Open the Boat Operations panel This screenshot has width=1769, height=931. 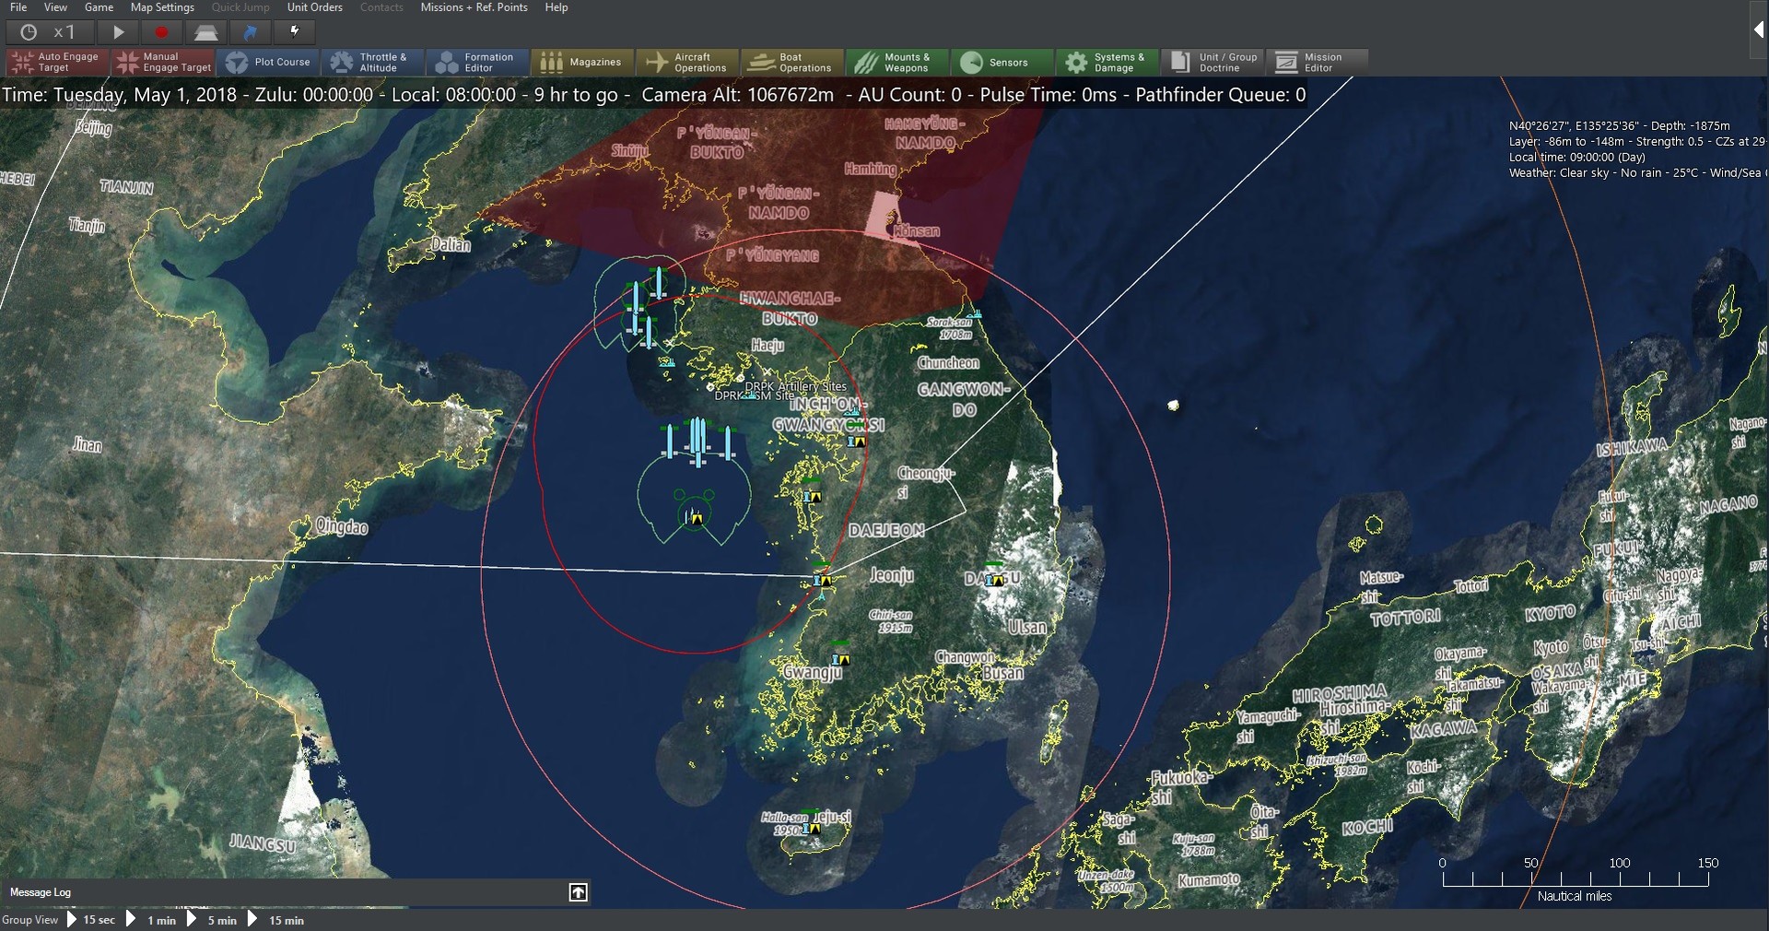pos(791,62)
